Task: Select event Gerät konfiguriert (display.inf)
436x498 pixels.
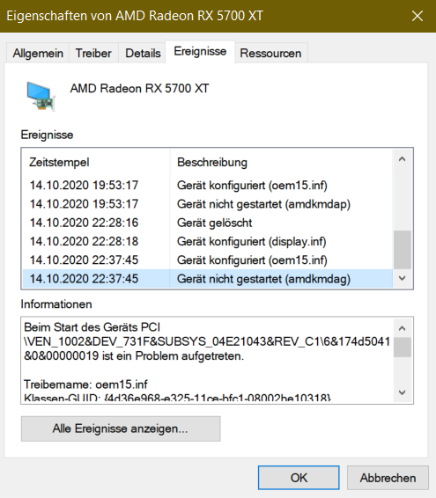Action: [208, 241]
